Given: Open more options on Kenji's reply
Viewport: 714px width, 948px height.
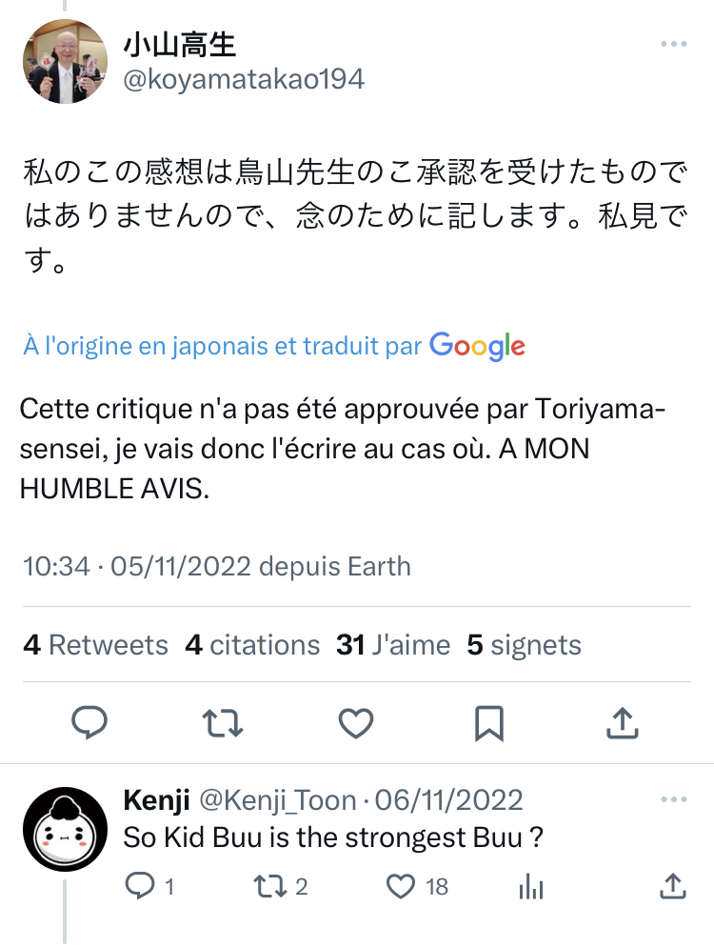Looking at the screenshot, I should (x=673, y=798).
